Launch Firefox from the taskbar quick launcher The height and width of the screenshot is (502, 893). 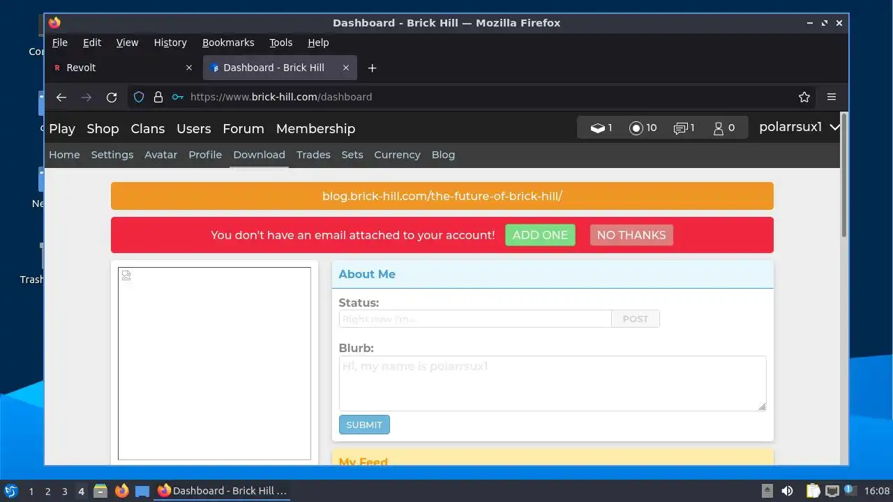[122, 491]
